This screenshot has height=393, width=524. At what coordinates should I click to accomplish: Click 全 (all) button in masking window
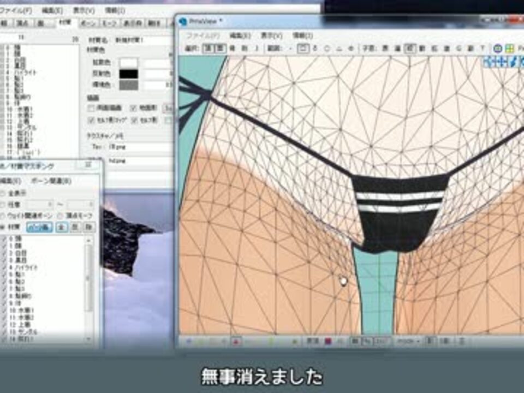(x=62, y=227)
